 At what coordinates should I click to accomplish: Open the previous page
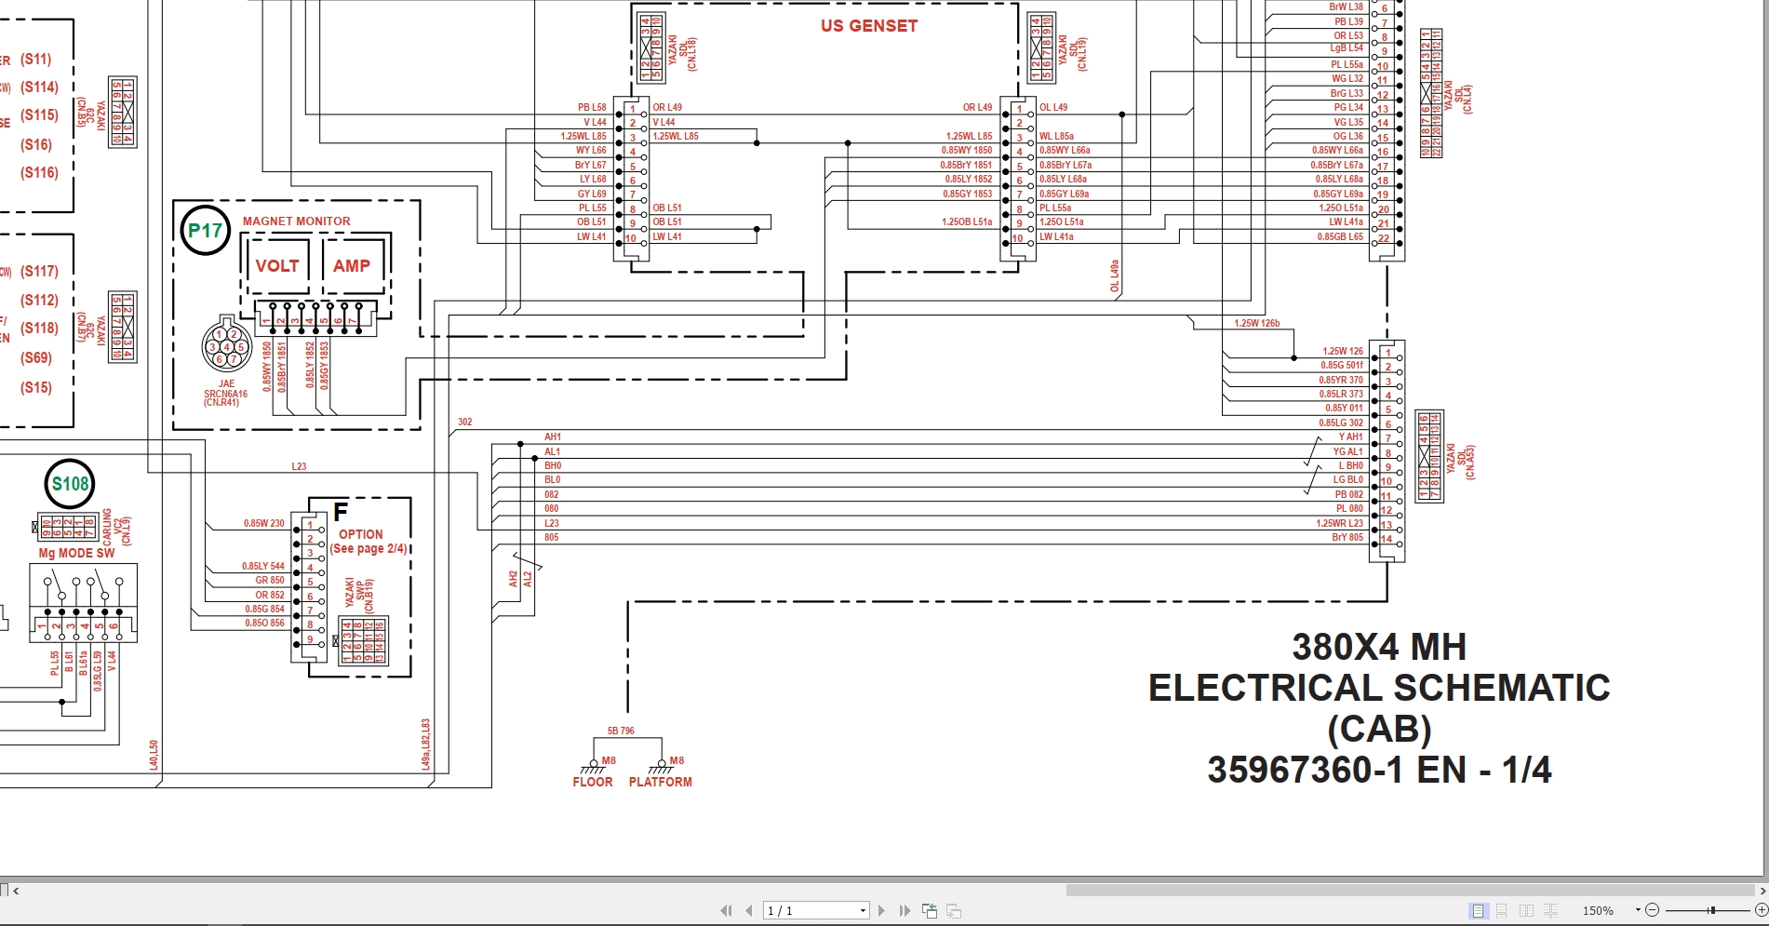pos(750,909)
